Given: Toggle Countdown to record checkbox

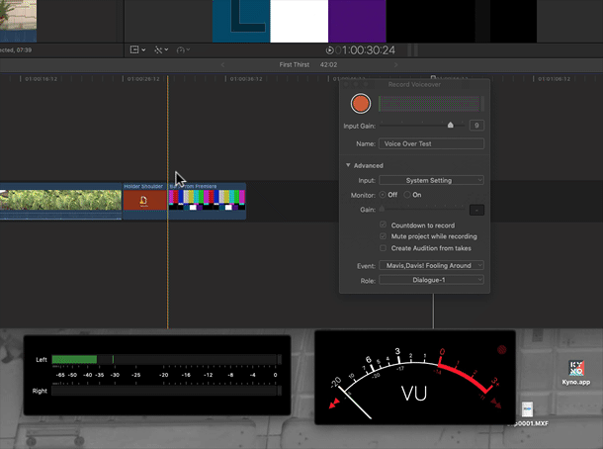Looking at the screenshot, I should coord(384,225).
